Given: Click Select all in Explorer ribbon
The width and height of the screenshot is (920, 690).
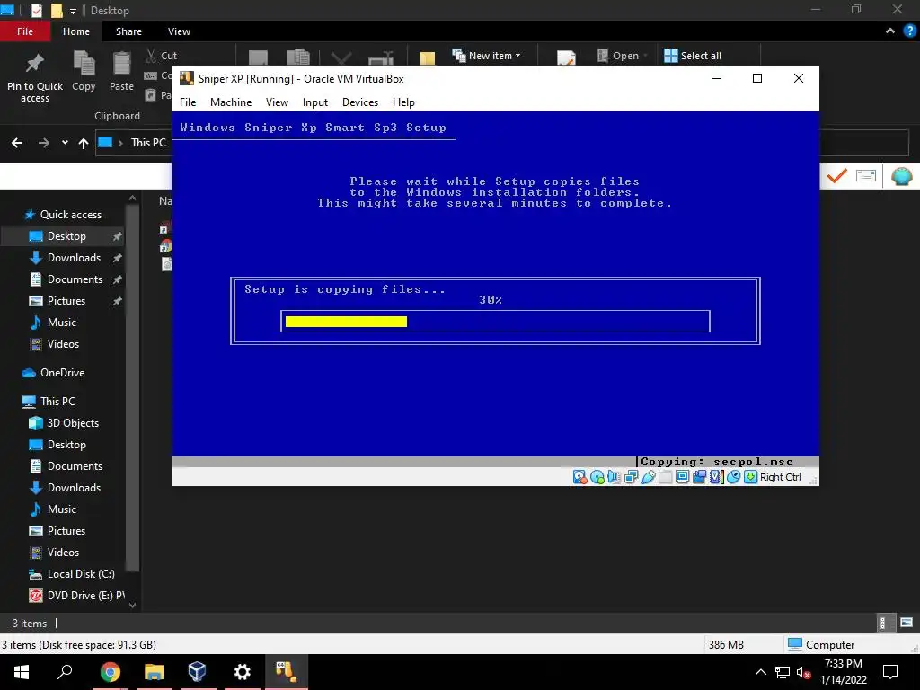Looking at the screenshot, I should [693, 55].
